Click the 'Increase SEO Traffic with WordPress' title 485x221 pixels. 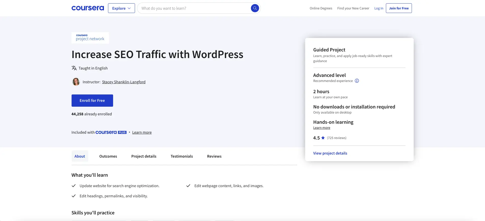(157, 54)
